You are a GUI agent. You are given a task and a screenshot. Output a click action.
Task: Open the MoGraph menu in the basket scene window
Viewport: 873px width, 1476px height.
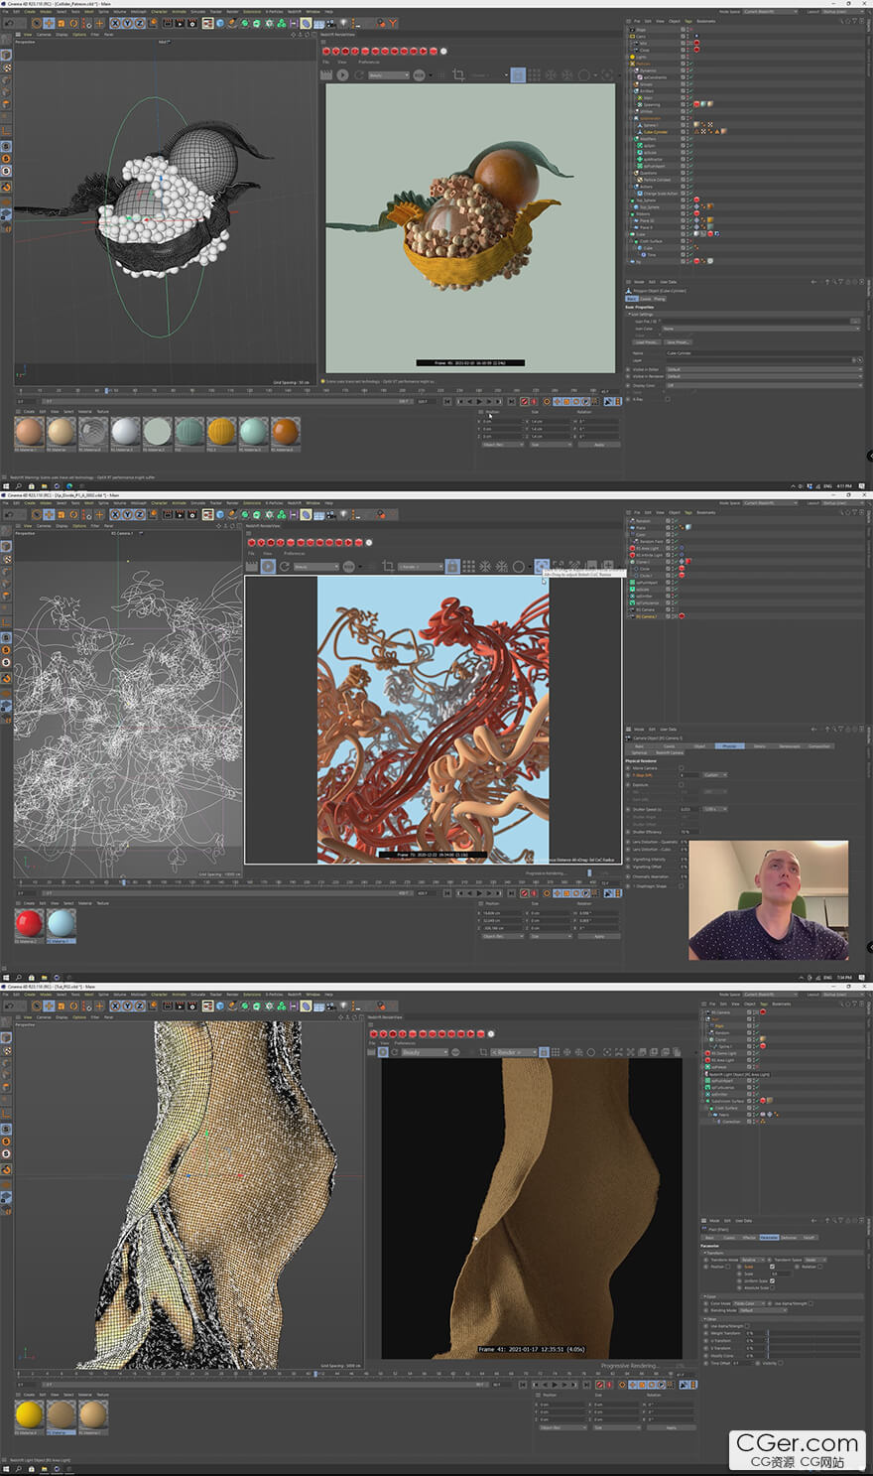(x=139, y=12)
